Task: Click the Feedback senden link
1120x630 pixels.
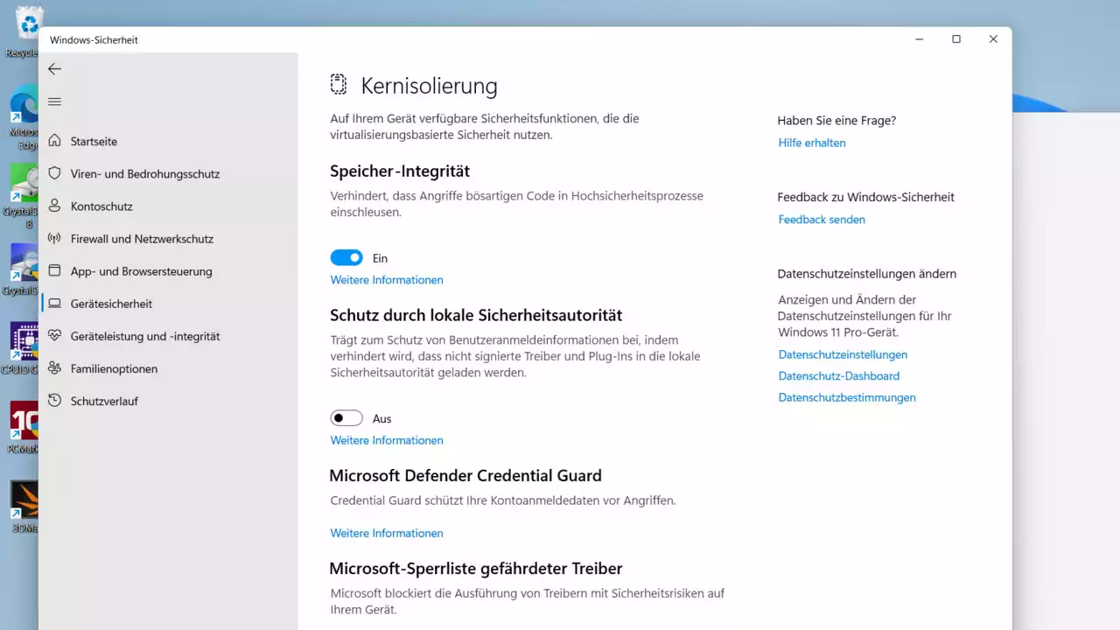Action: pyautogui.click(x=822, y=220)
